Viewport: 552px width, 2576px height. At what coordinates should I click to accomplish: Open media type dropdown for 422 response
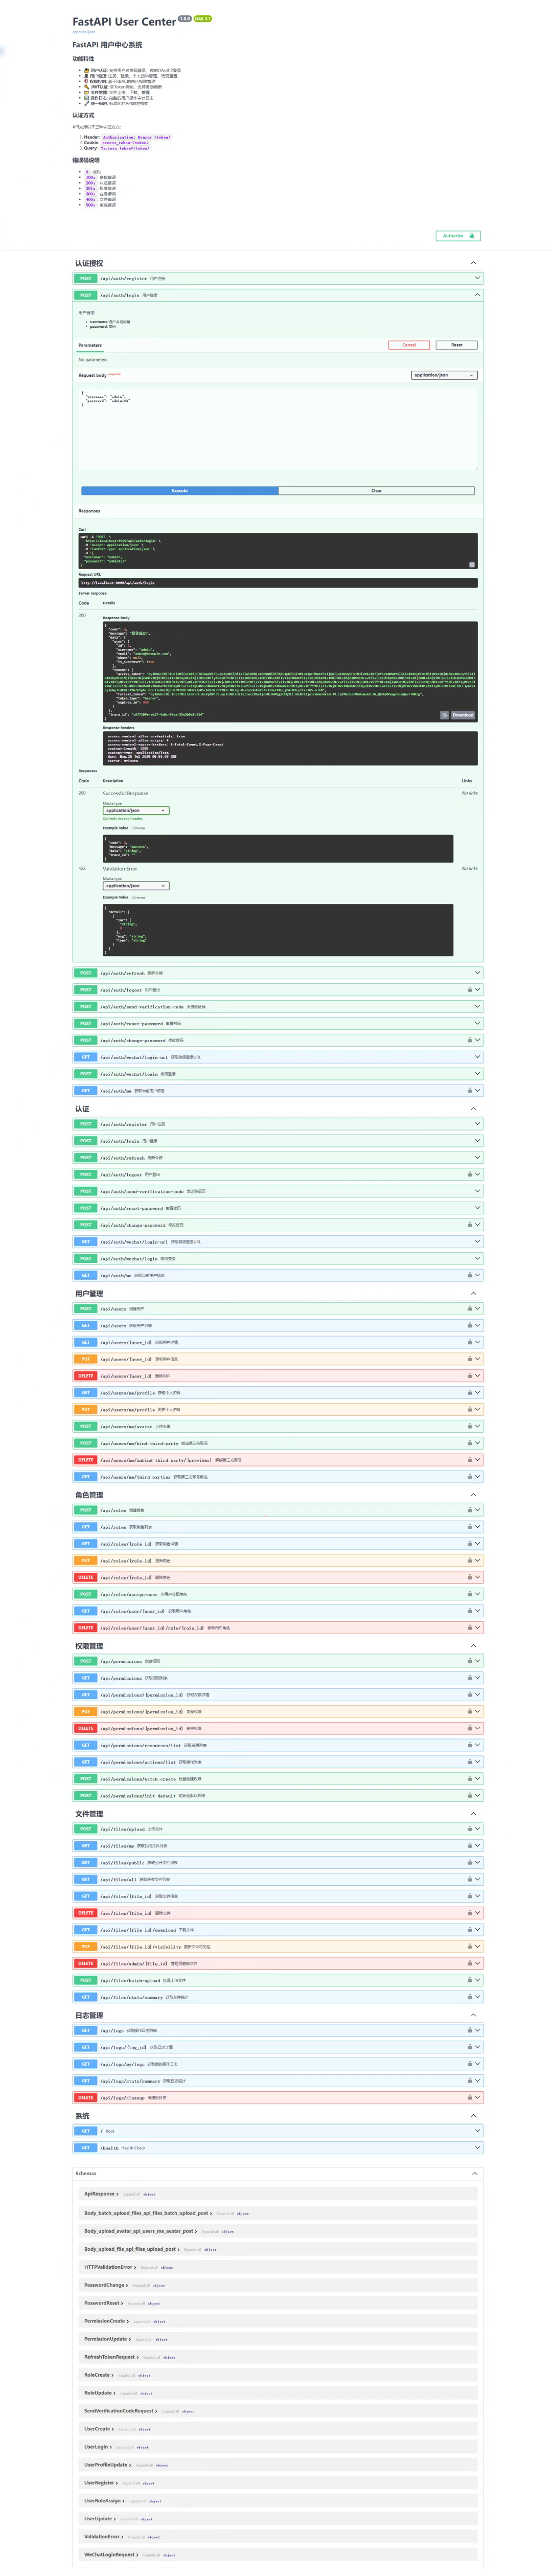click(136, 886)
